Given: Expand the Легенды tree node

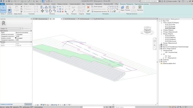Looking at the screenshot, I should coord(160,45).
